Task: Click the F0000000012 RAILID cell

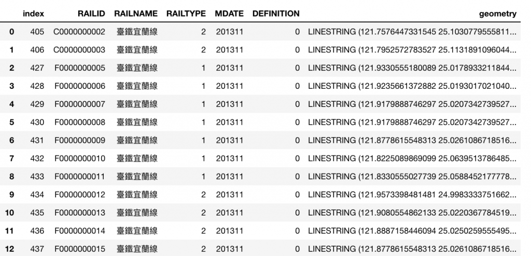Action: tap(80, 195)
